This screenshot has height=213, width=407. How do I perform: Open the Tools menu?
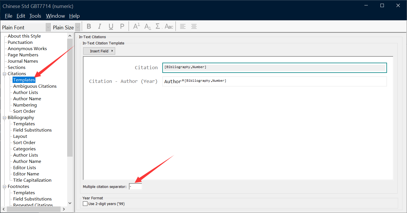tap(35, 16)
